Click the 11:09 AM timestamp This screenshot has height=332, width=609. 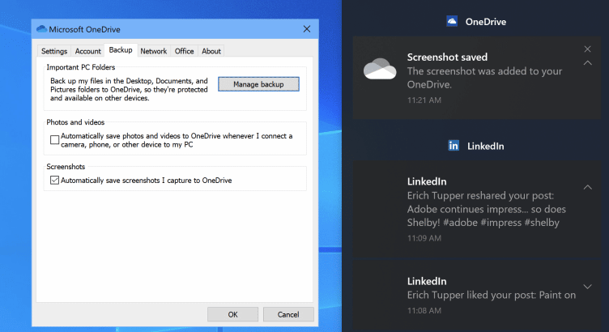(424, 238)
